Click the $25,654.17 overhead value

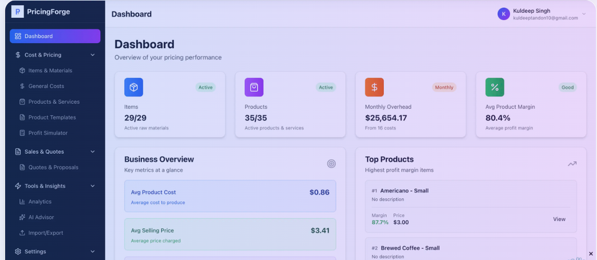coord(386,118)
